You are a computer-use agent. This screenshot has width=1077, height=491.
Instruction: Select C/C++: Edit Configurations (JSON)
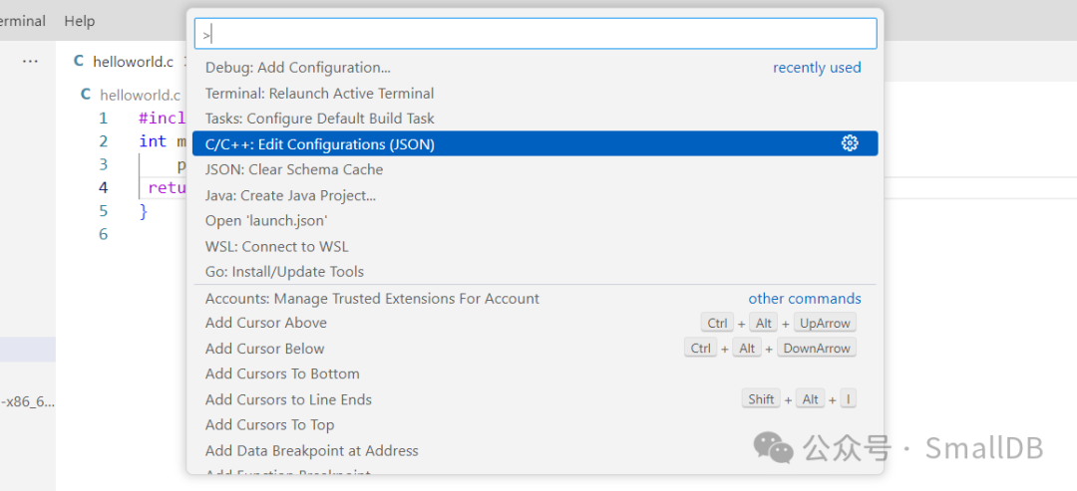tap(320, 144)
